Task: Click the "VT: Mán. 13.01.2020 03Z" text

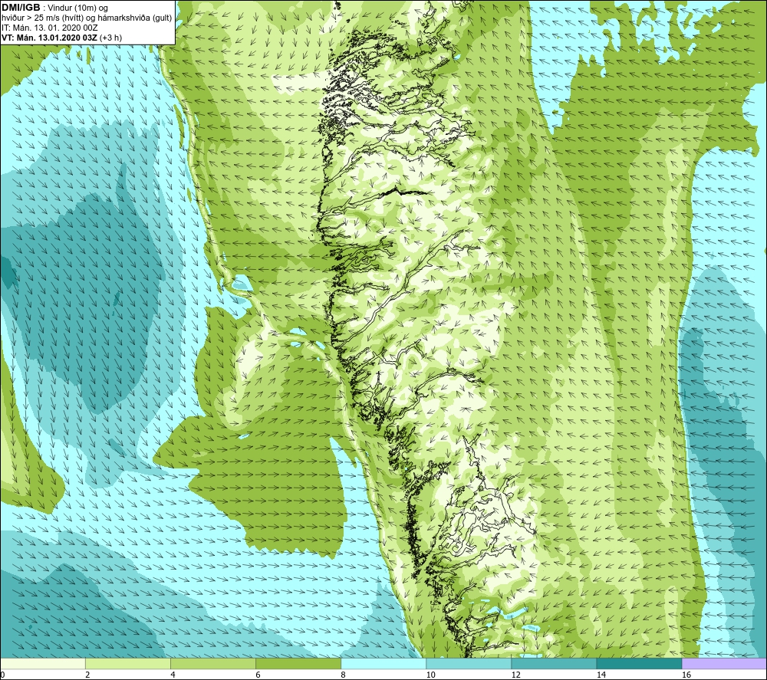Action: click(49, 38)
